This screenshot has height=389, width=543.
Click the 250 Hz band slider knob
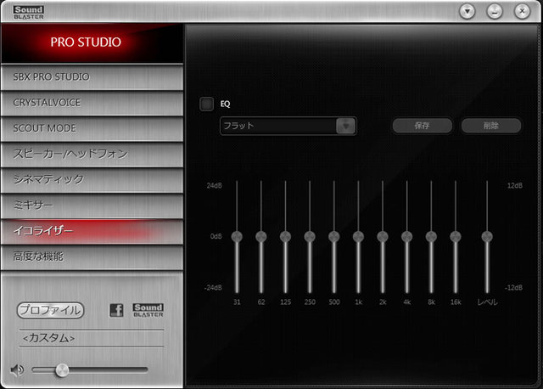pyautogui.click(x=310, y=236)
